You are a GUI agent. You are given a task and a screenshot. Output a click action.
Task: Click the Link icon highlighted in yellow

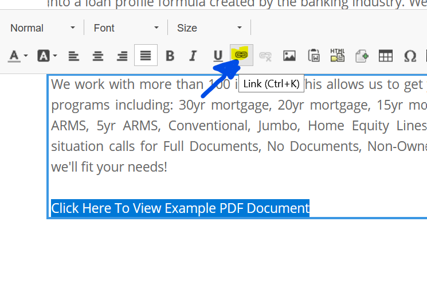tap(241, 55)
